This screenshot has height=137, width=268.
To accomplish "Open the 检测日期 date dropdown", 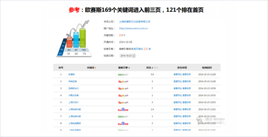I will [x=134, y=56].
